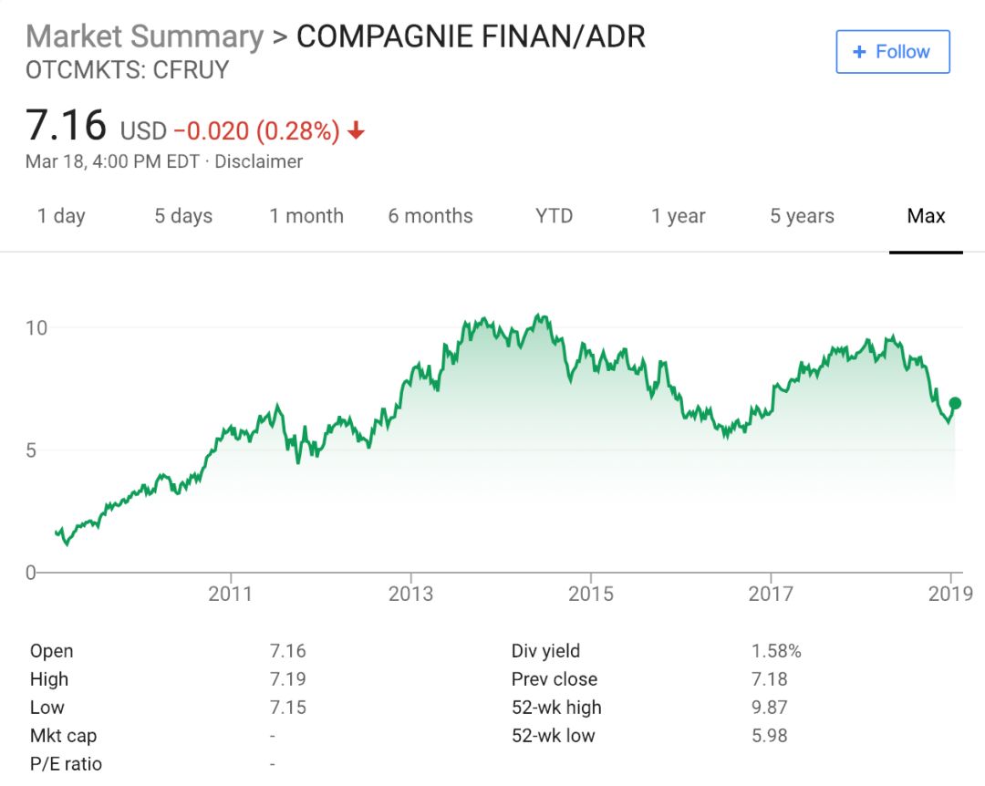Switch to the 5 days range
This screenshot has height=786, width=985.
(x=182, y=216)
